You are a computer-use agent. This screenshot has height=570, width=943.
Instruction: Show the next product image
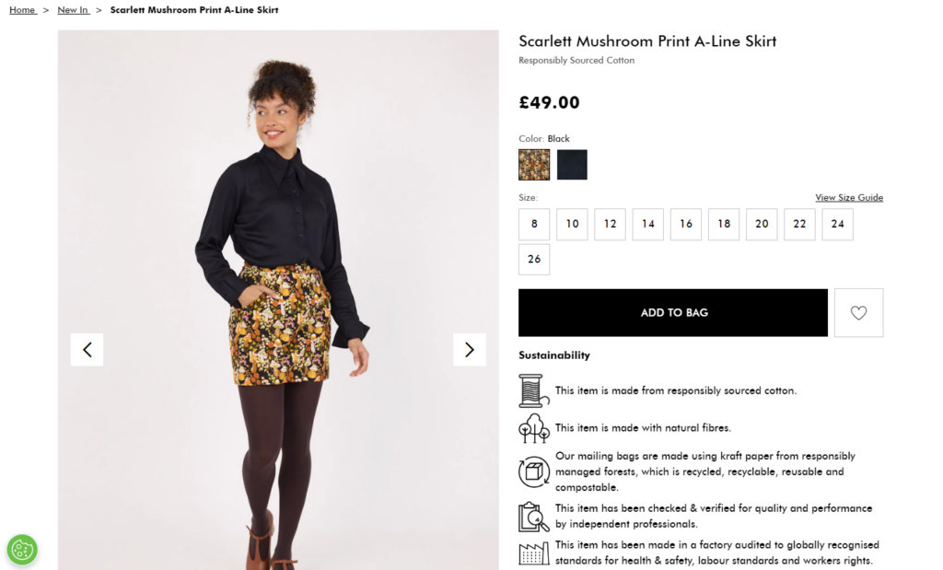pyautogui.click(x=469, y=350)
